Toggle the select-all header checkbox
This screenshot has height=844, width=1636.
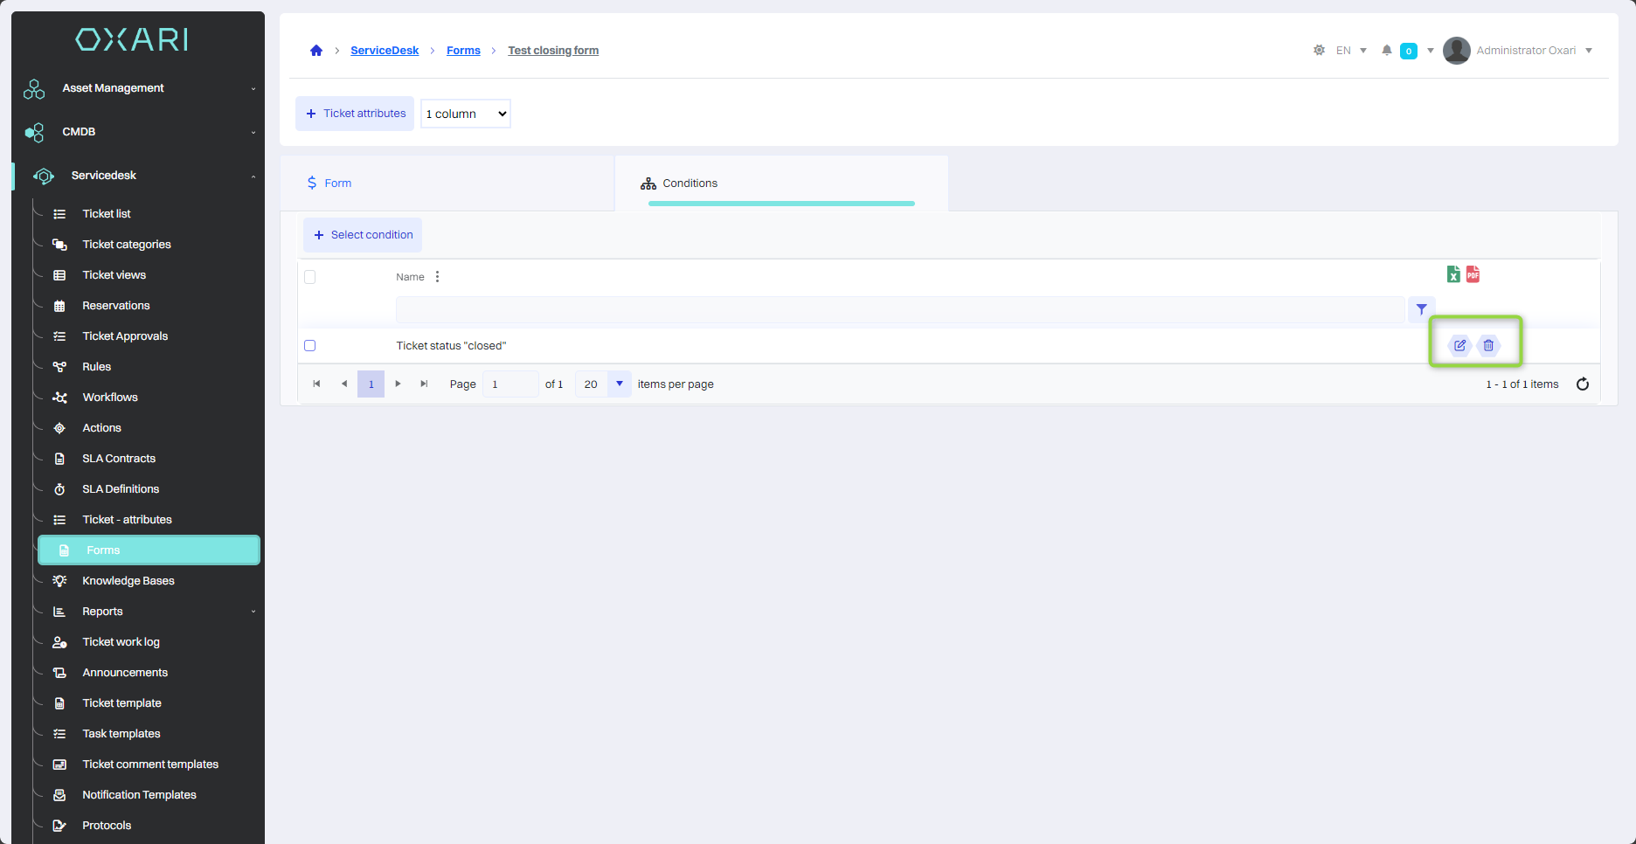310,277
